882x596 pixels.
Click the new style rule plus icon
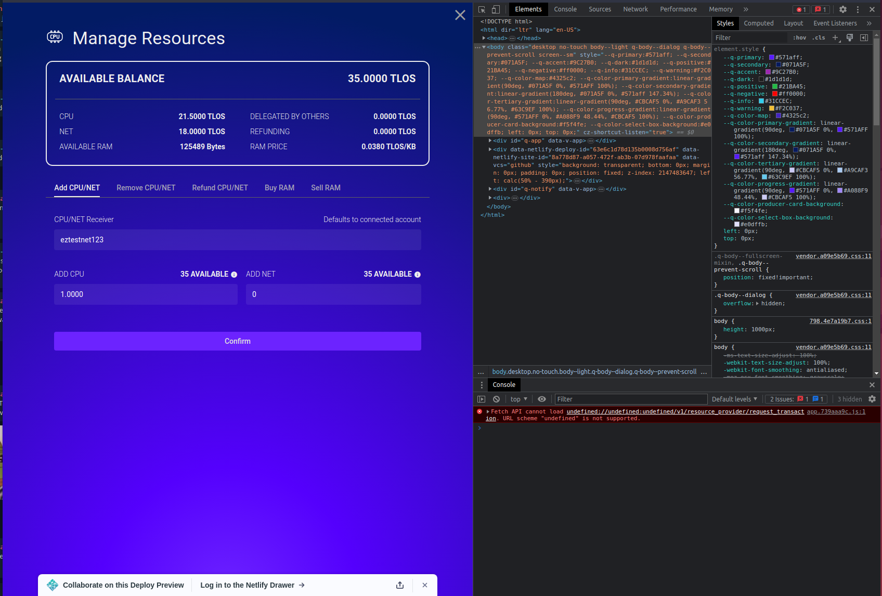point(835,37)
